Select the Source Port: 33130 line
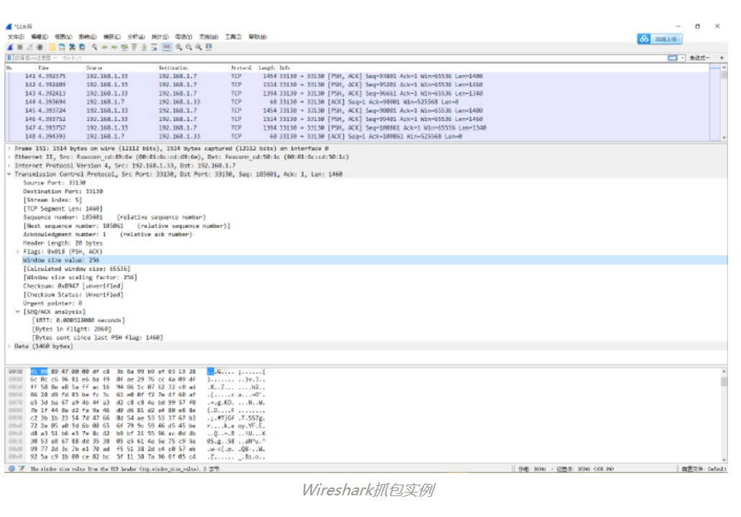 tap(54, 183)
